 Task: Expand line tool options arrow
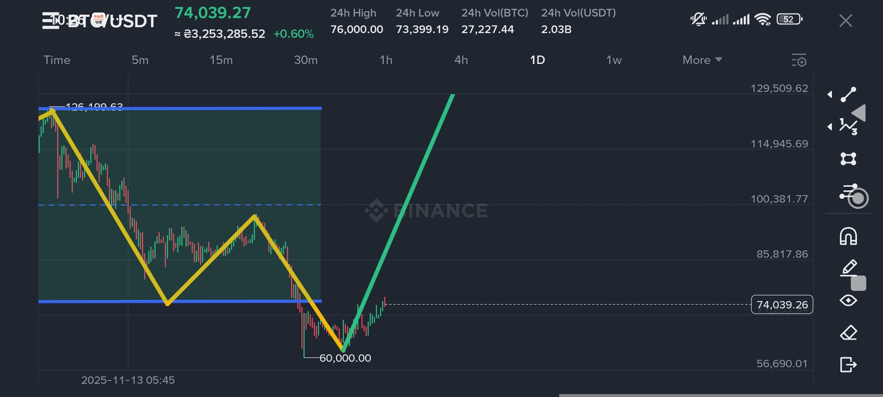click(830, 94)
